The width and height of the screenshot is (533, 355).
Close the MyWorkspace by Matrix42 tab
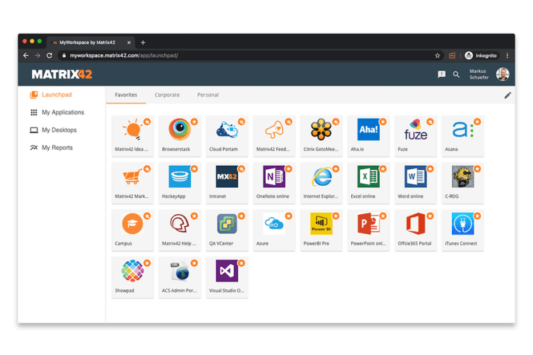(x=129, y=43)
